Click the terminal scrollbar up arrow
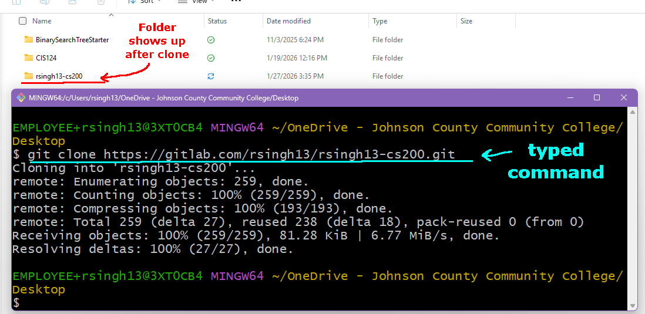Viewport: 645px width, 314px height. (x=633, y=112)
